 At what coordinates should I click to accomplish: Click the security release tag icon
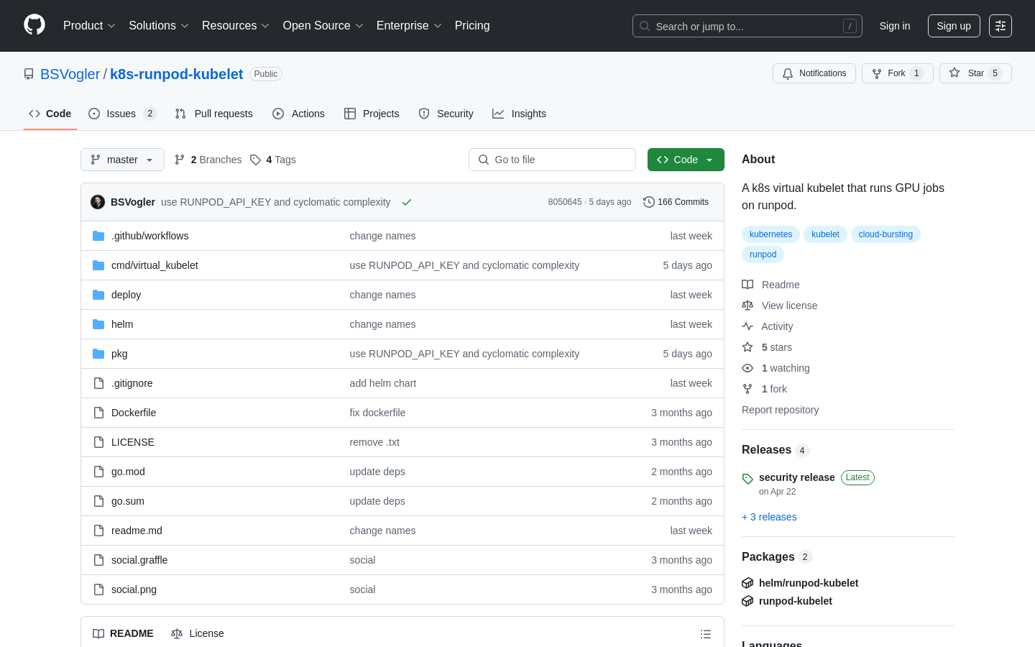point(747,479)
